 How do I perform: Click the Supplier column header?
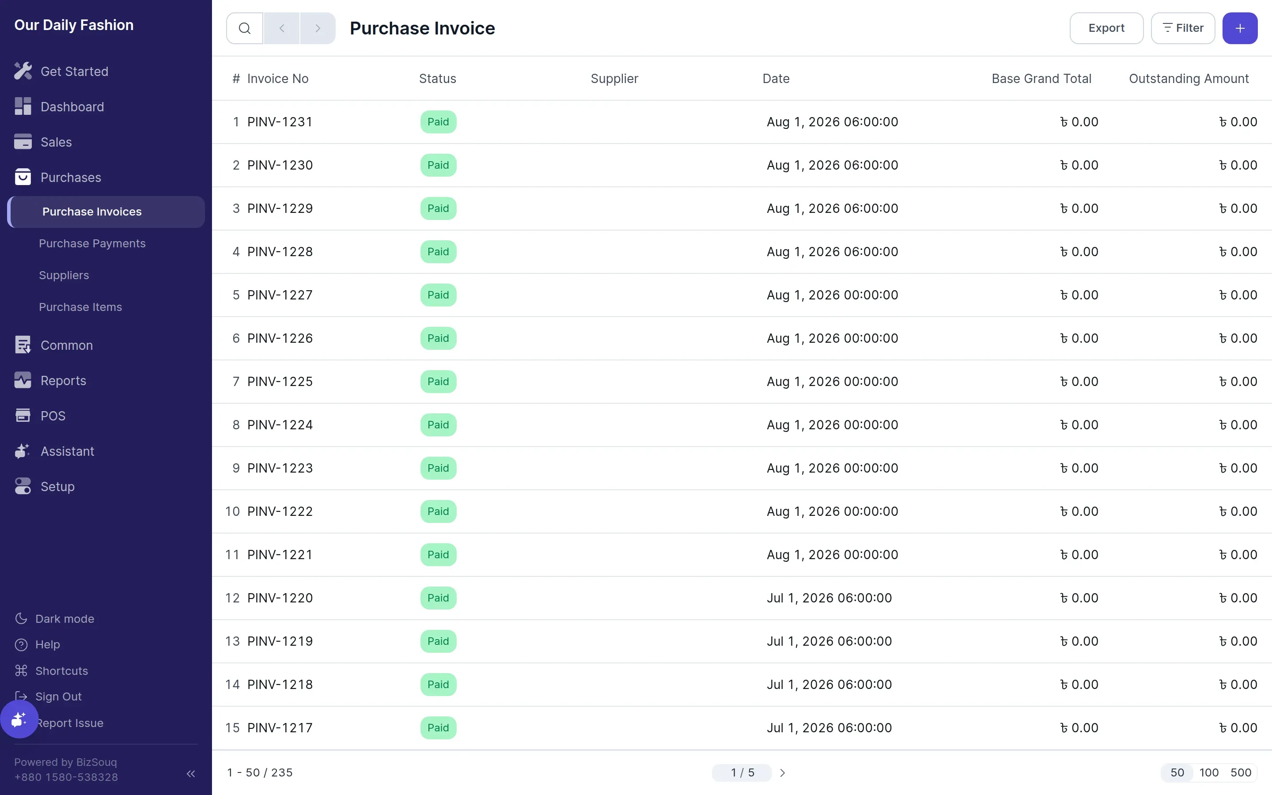[614, 78]
